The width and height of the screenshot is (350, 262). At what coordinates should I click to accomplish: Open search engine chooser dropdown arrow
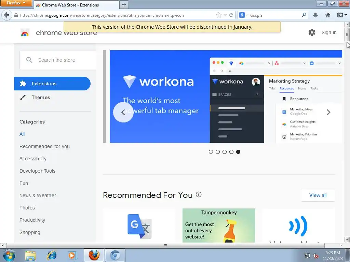pyautogui.click(x=247, y=15)
